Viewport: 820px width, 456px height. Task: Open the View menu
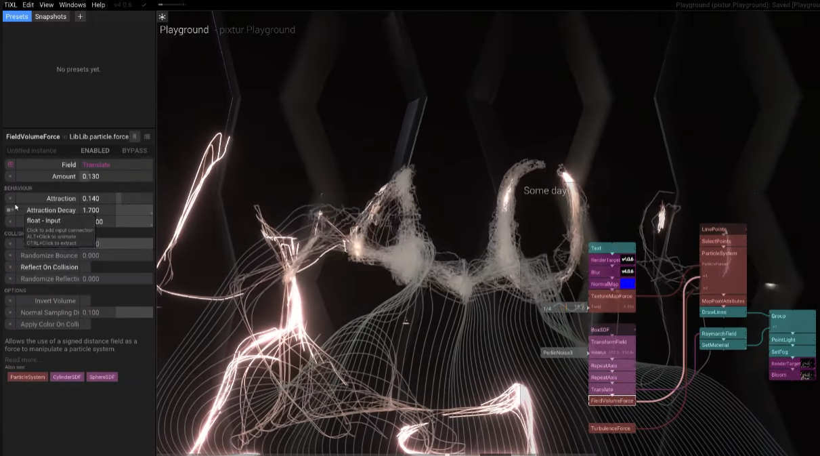[47, 5]
